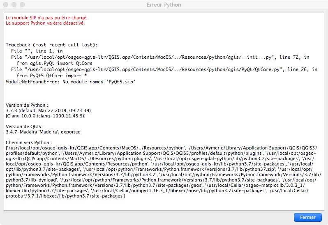Click the traceback line mentioning QtCore.py line 26
The height and width of the screenshot is (225, 328).
click(x=164, y=69)
